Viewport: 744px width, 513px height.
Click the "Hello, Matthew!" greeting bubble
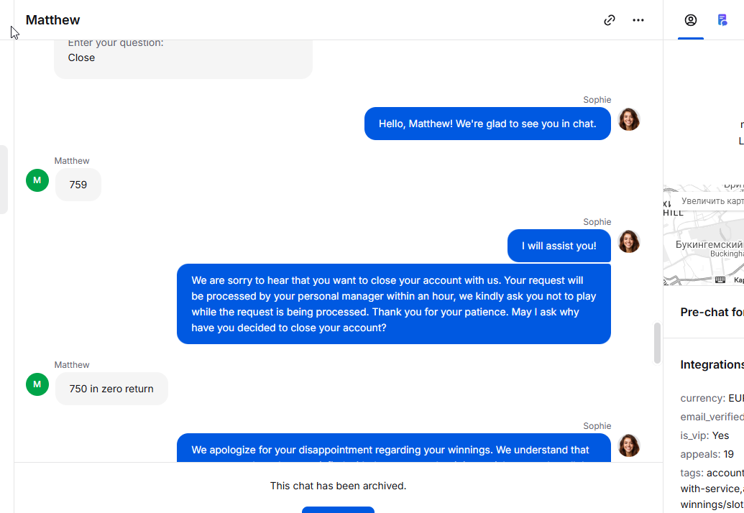tap(487, 124)
